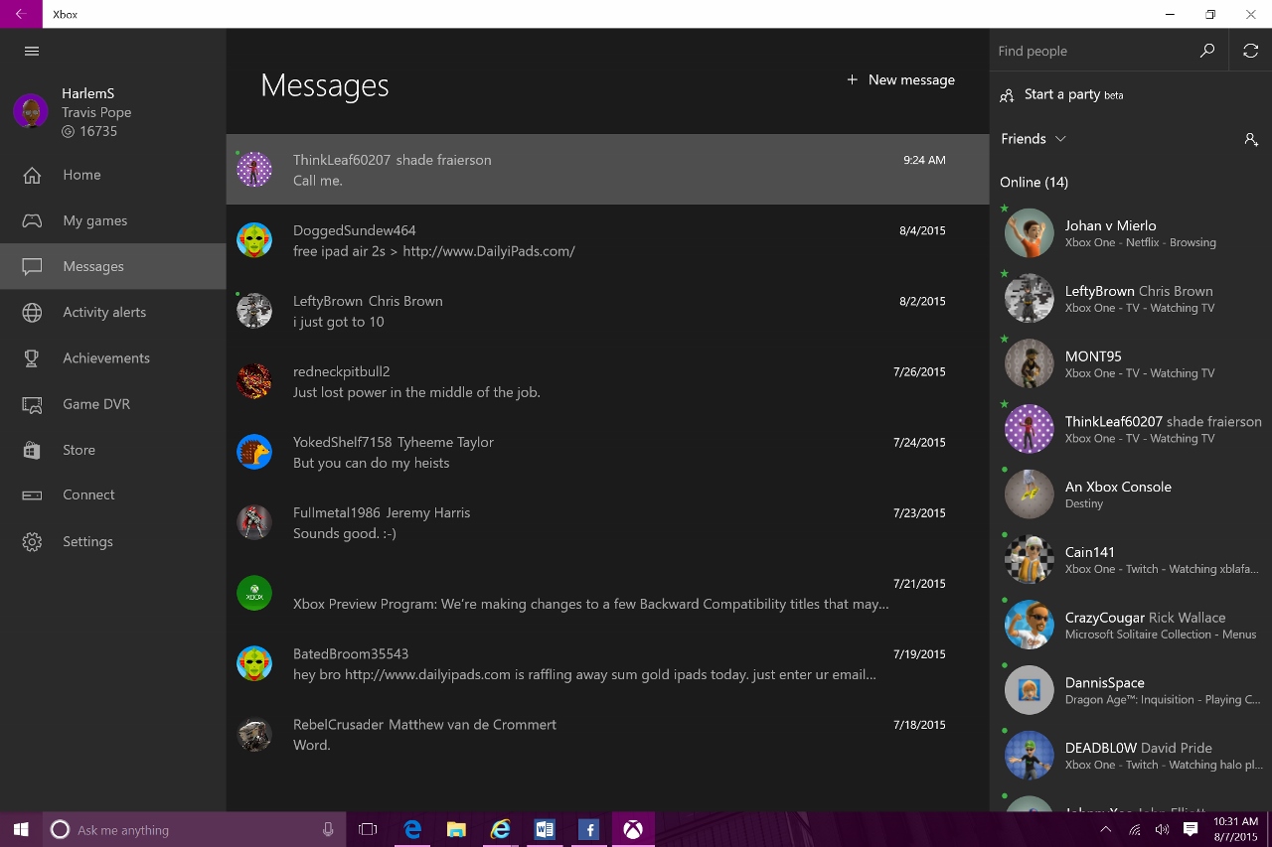Open the Connect panel
The height and width of the screenshot is (847, 1272).
pos(87,494)
